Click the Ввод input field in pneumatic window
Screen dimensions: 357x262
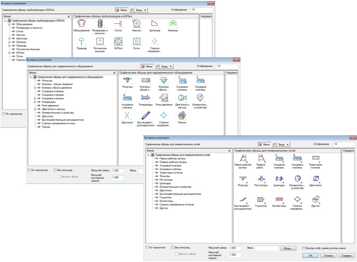(267, 248)
